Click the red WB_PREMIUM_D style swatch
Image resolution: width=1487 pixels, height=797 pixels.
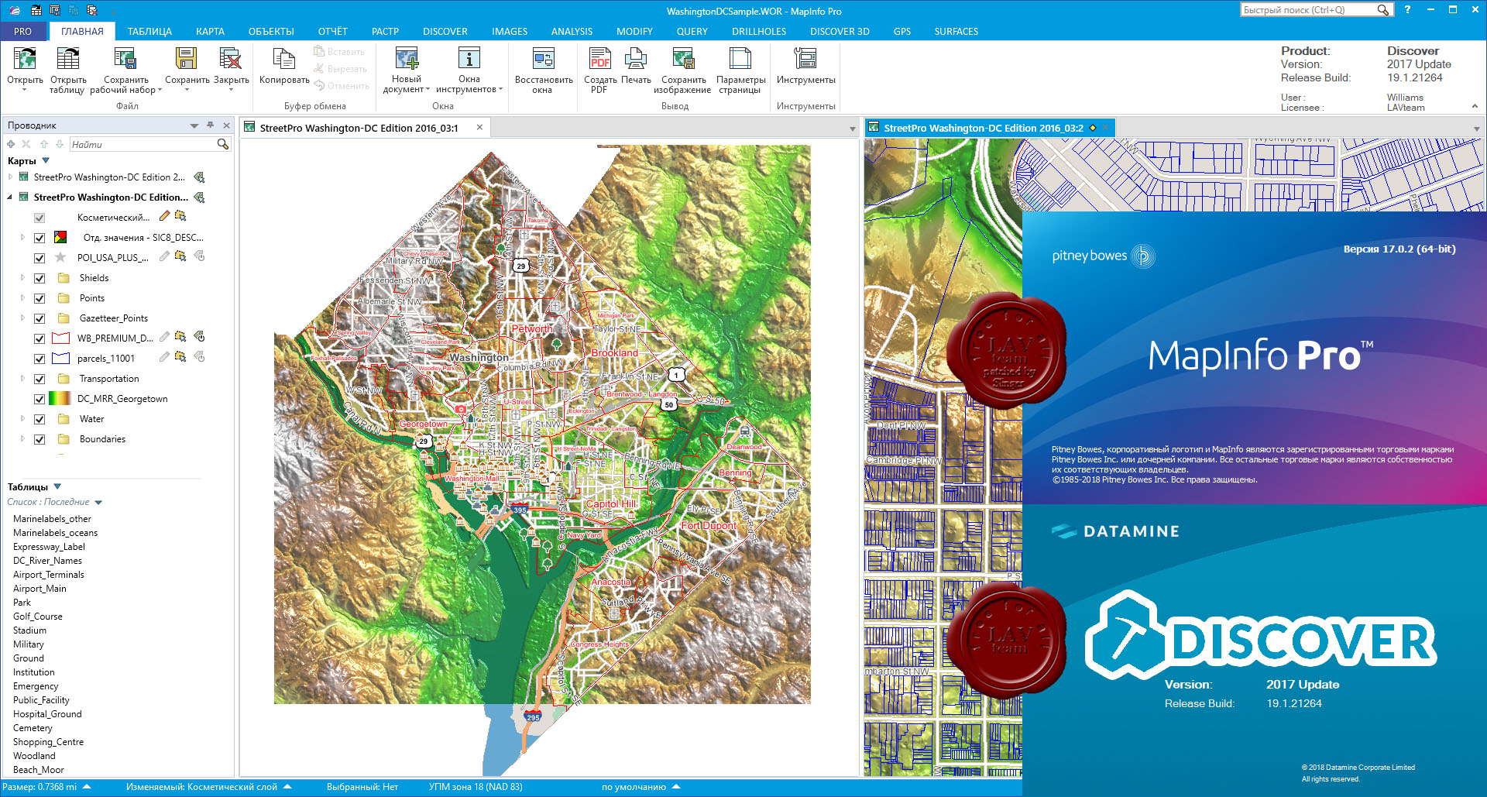point(60,338)
